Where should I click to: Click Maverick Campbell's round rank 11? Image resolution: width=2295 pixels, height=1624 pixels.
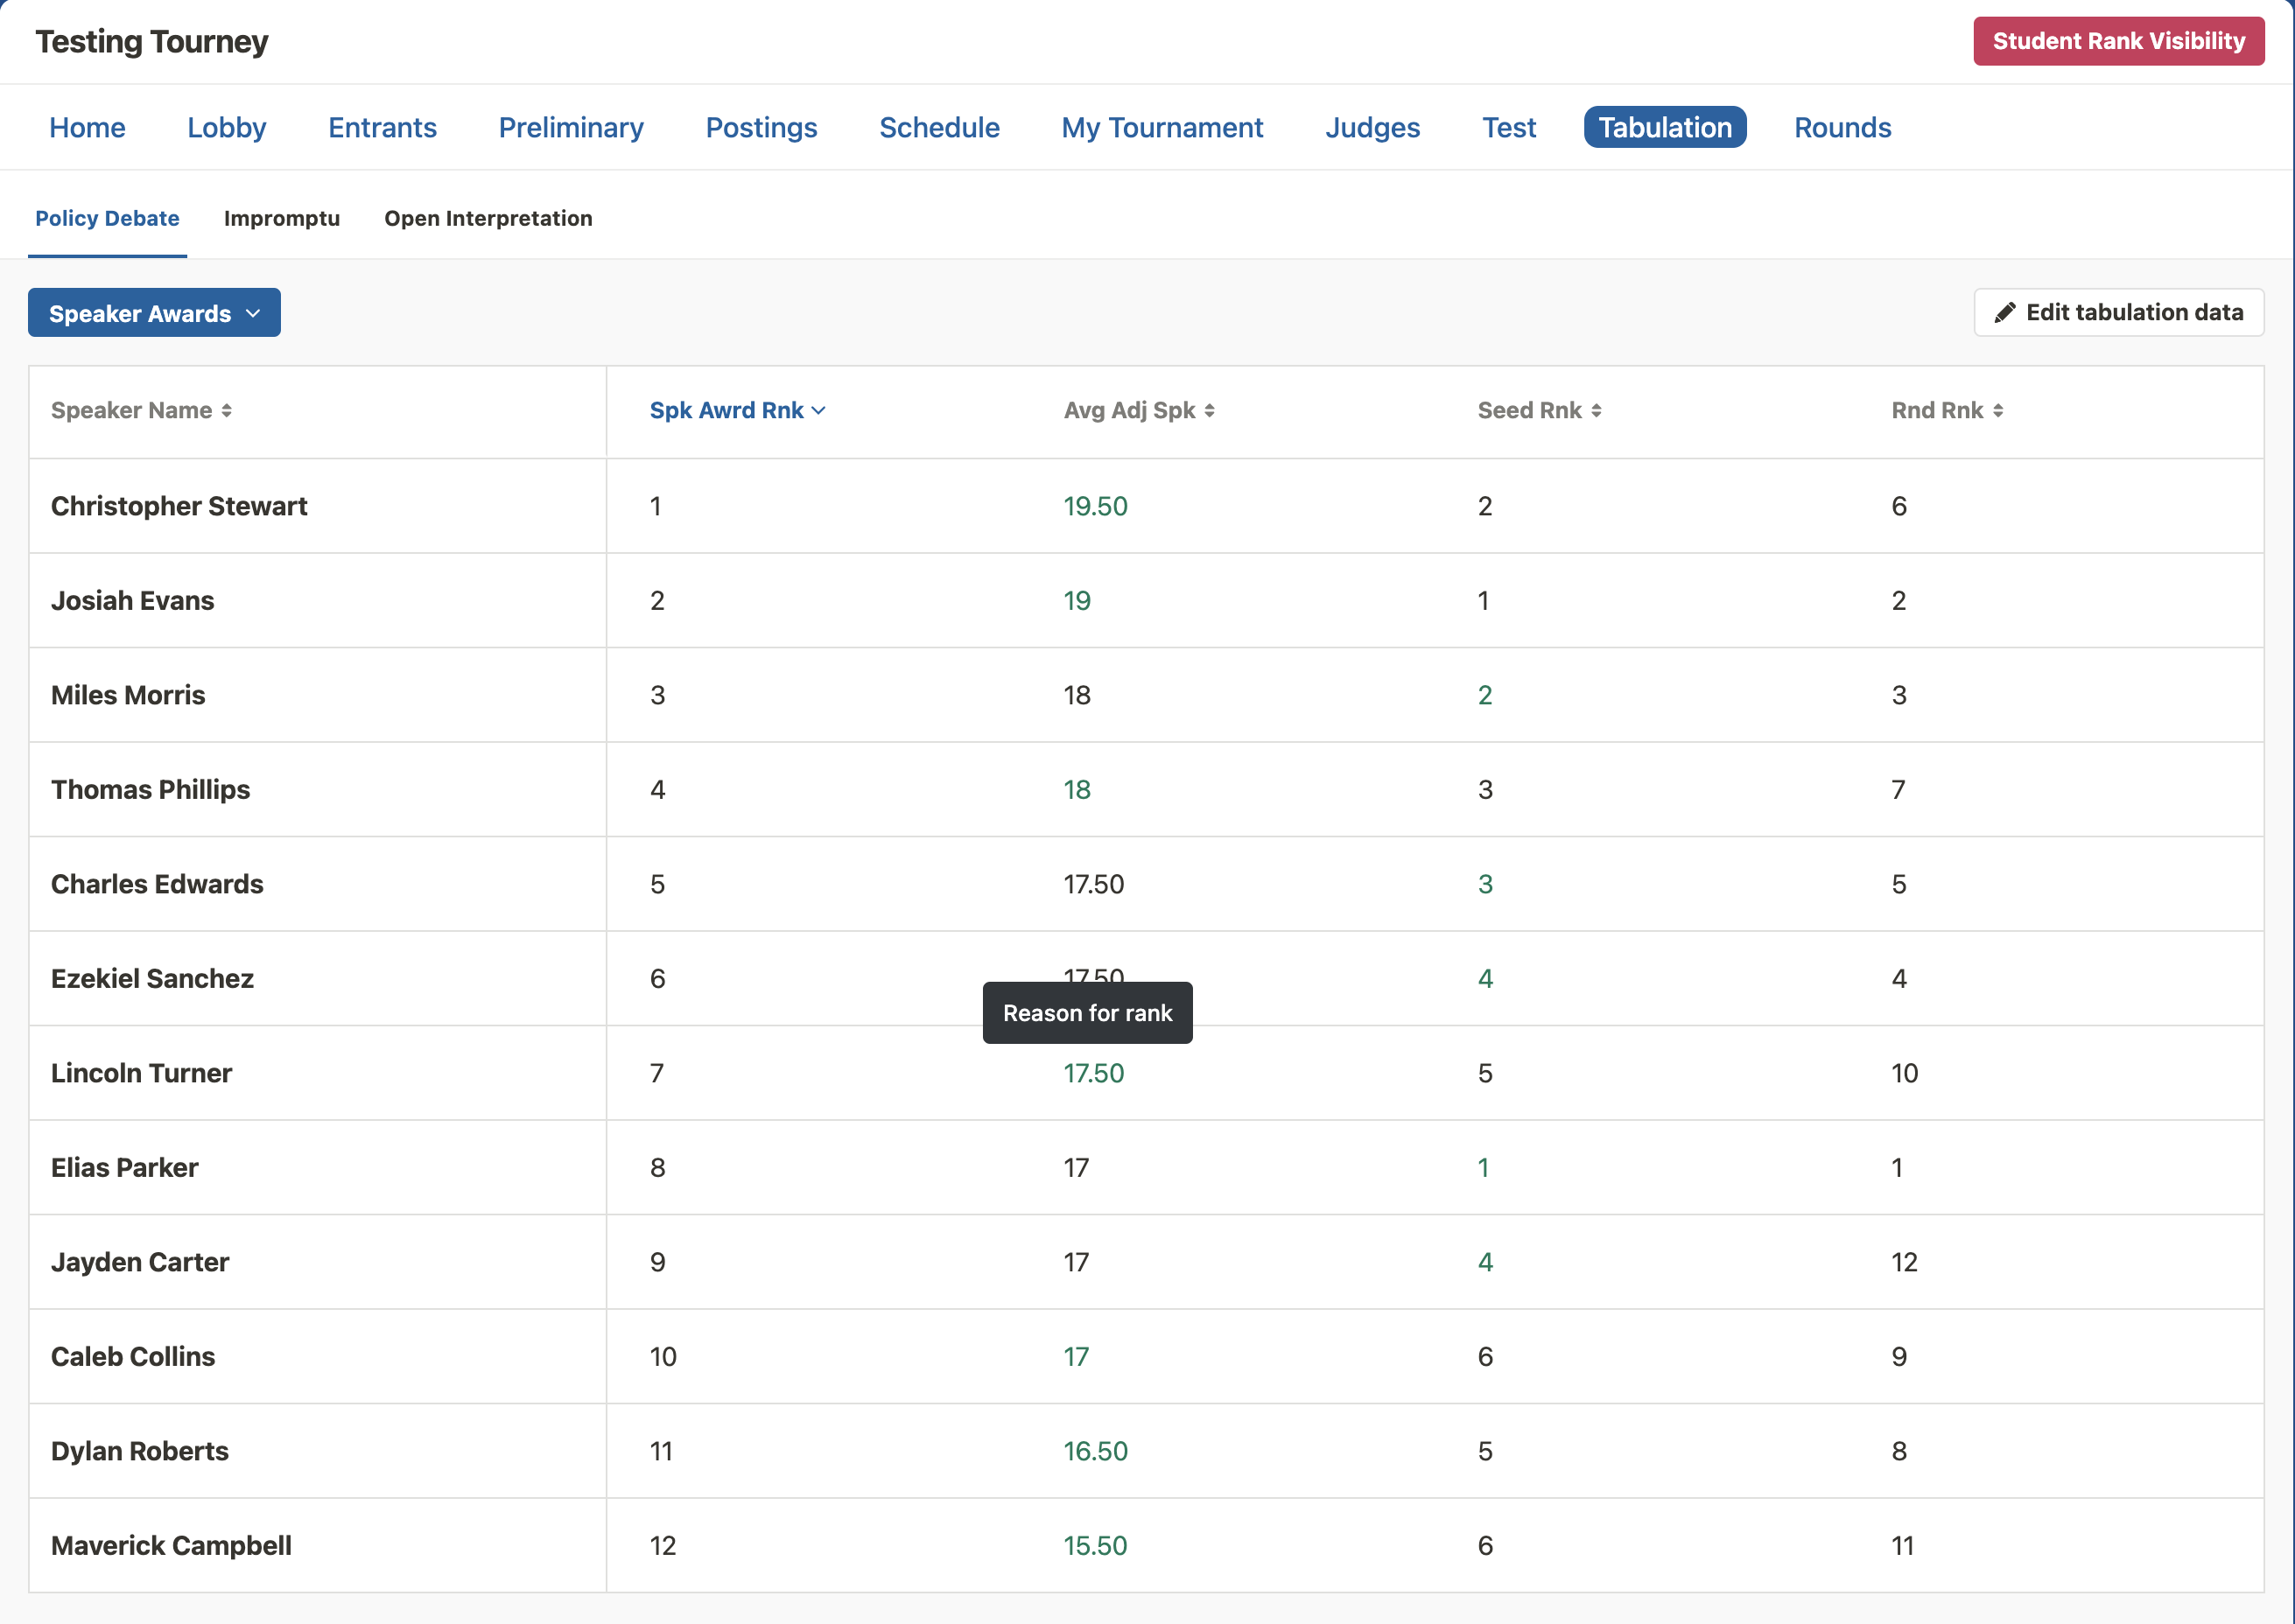pyautogui.click(x=1902, y=1546)
